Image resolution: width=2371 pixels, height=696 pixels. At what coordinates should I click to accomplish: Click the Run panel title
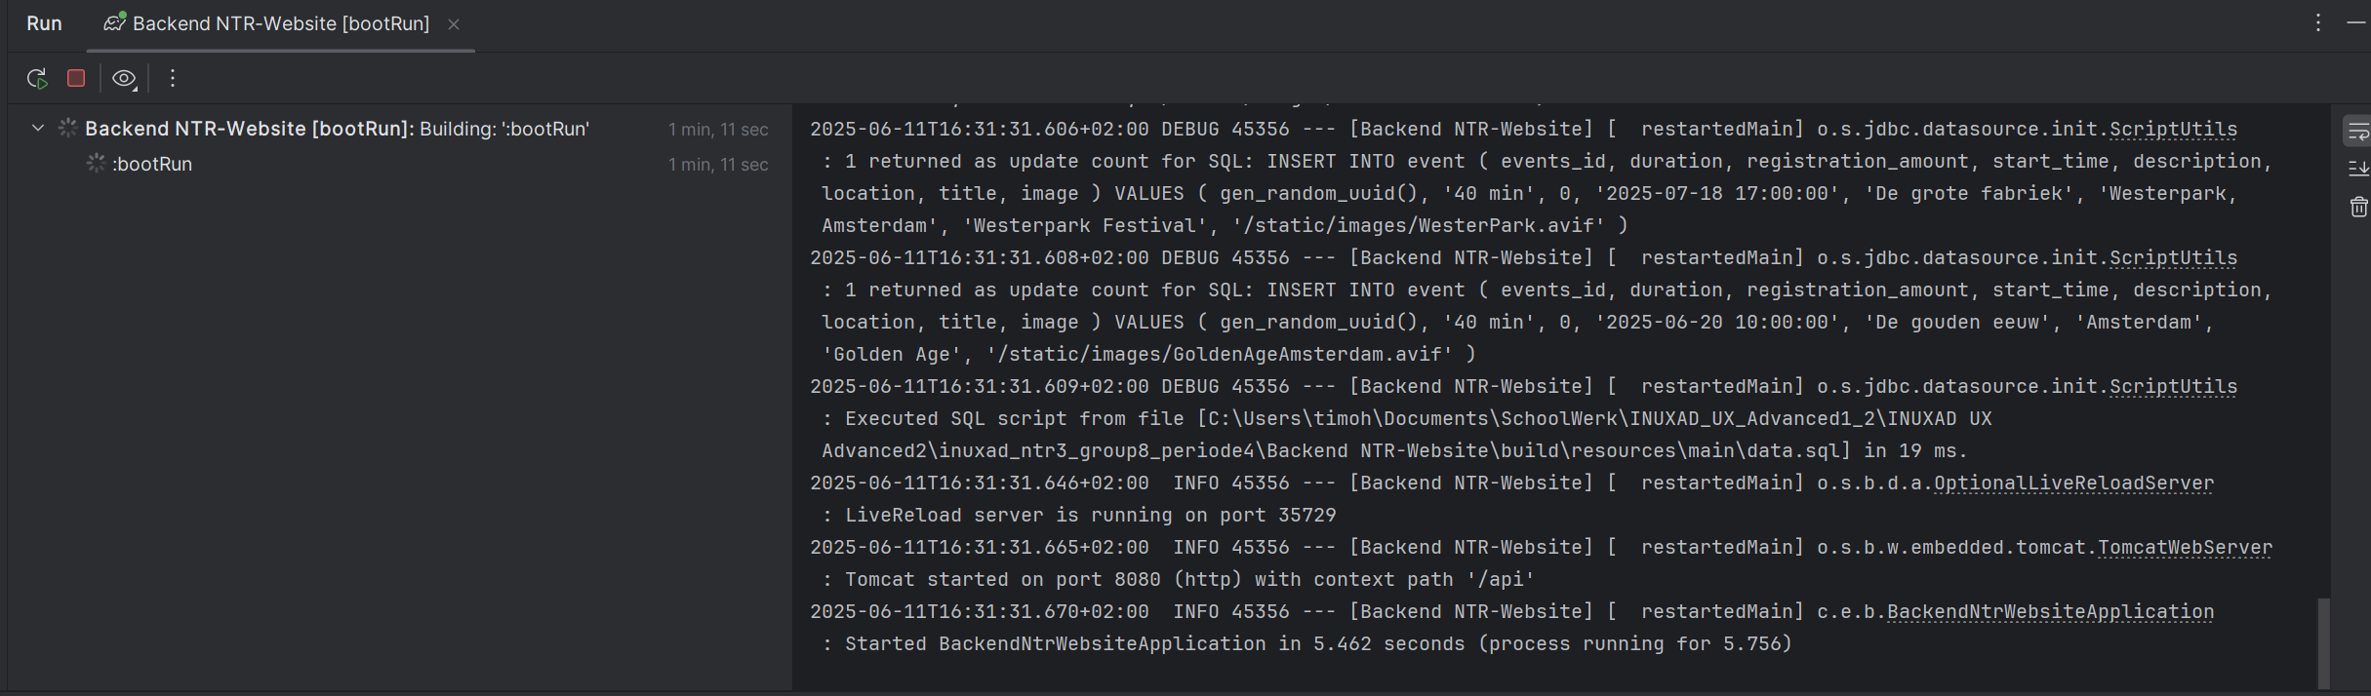pos(44,23)
